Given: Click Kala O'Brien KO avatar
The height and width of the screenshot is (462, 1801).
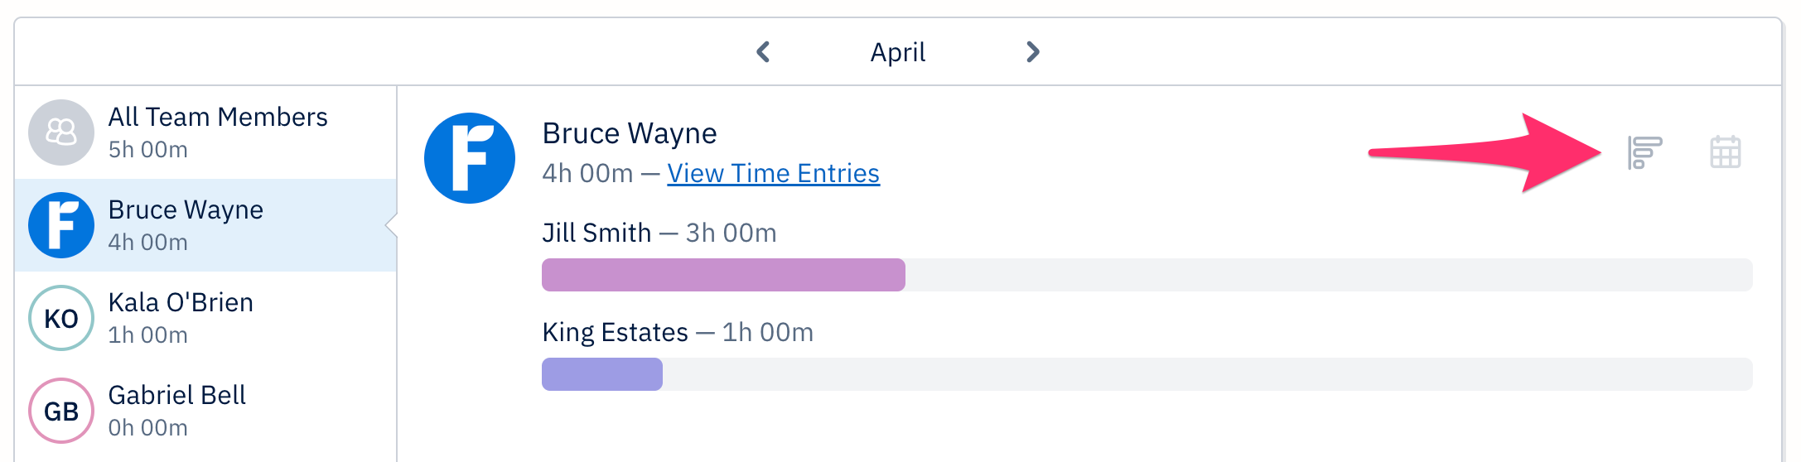Looking at the screenshot, I should pos(61,318).
